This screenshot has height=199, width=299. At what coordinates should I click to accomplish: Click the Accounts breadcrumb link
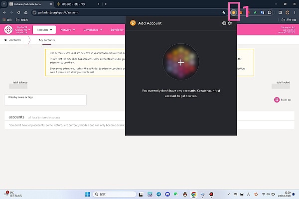13,40
